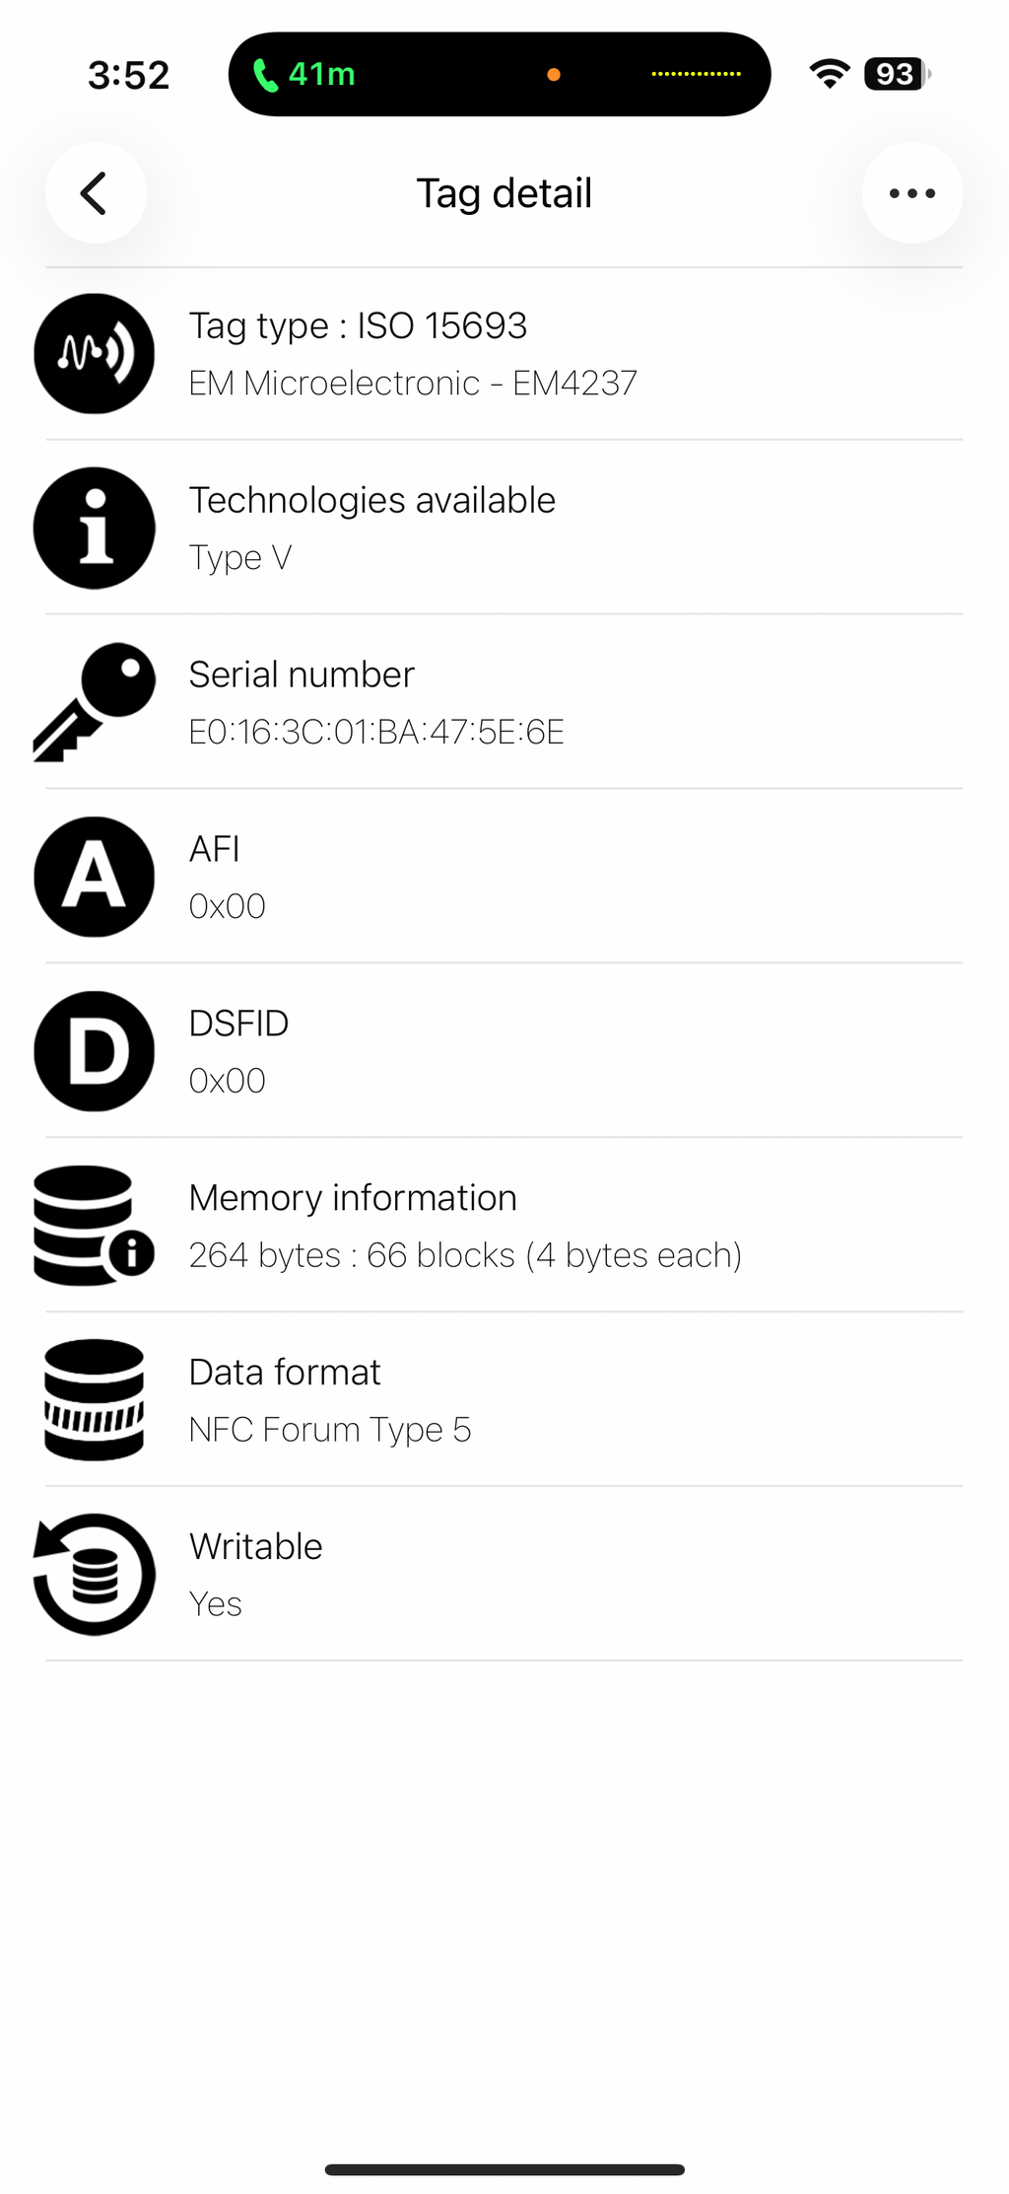This screenshot has height=2194, width=1009.
Task: Tap the NFC Forum Type 5 value
Action: pos(330,1430)
